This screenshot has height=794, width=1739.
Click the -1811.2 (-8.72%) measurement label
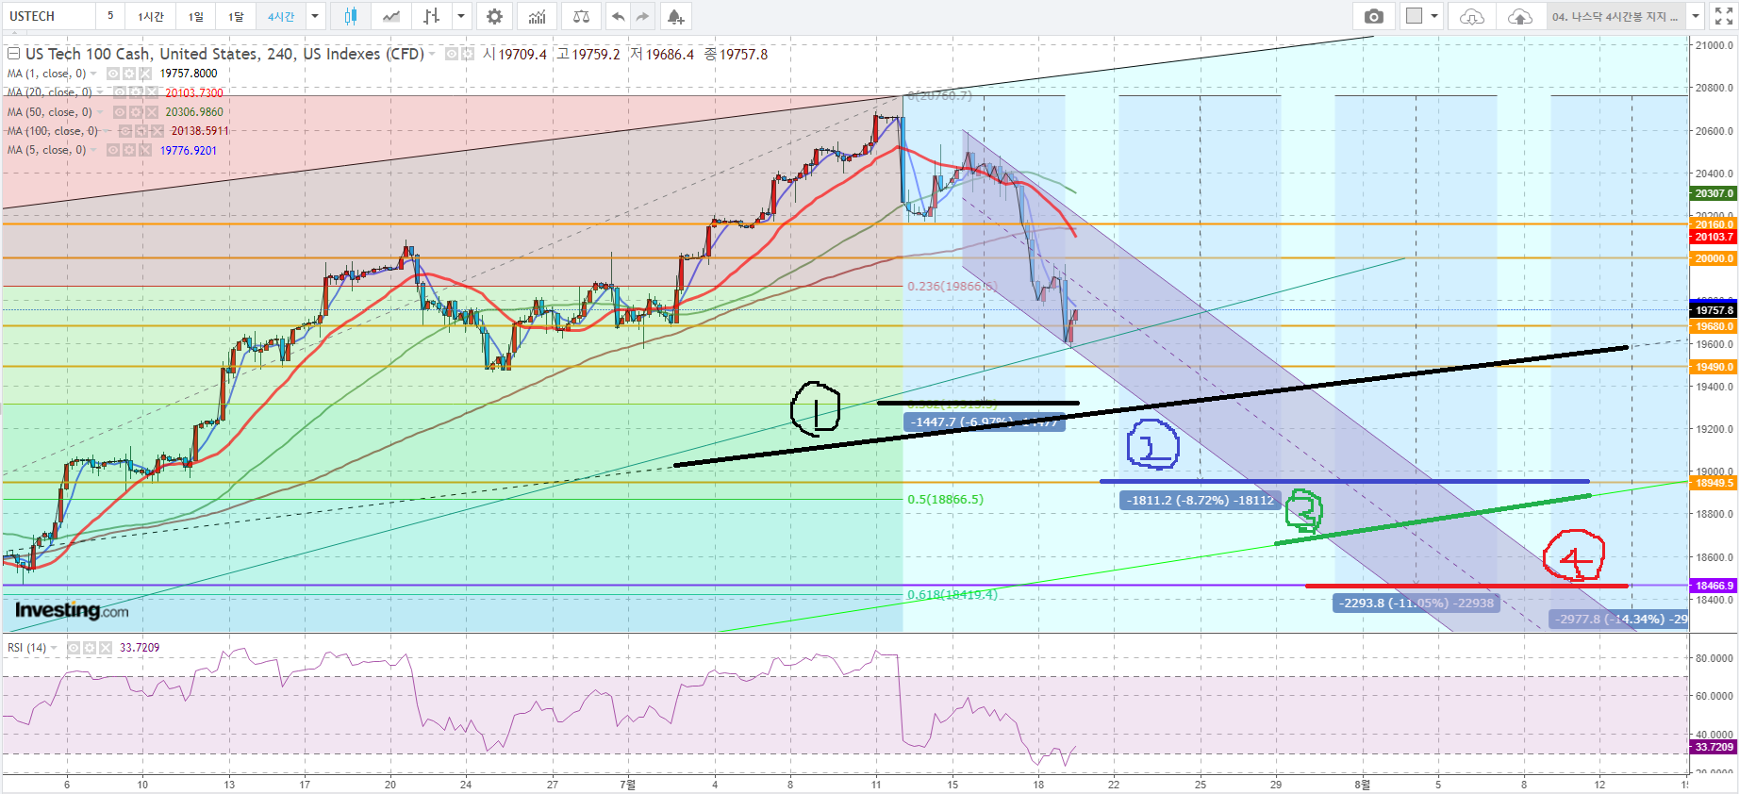click(x=1201, y=500)
